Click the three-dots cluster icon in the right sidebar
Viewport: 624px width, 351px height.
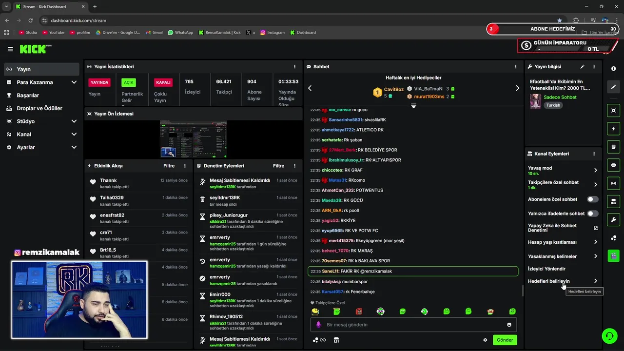613,238
